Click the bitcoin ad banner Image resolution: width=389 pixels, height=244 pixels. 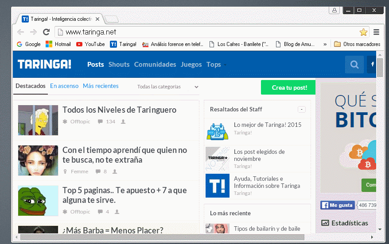tap(348, 138)
